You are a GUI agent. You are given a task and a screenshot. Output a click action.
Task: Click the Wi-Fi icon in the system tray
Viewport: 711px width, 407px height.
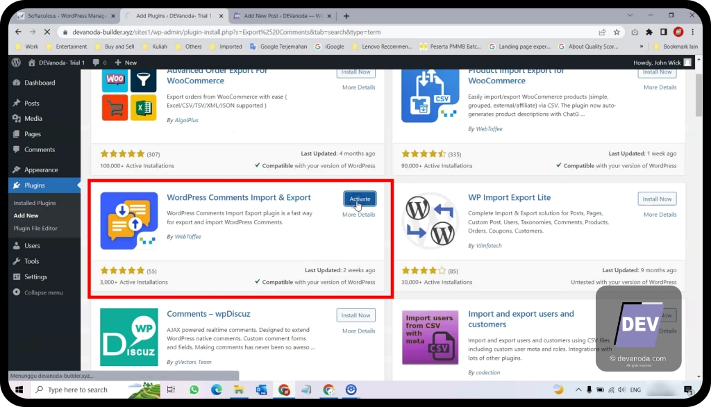click(x=611, y=390)
